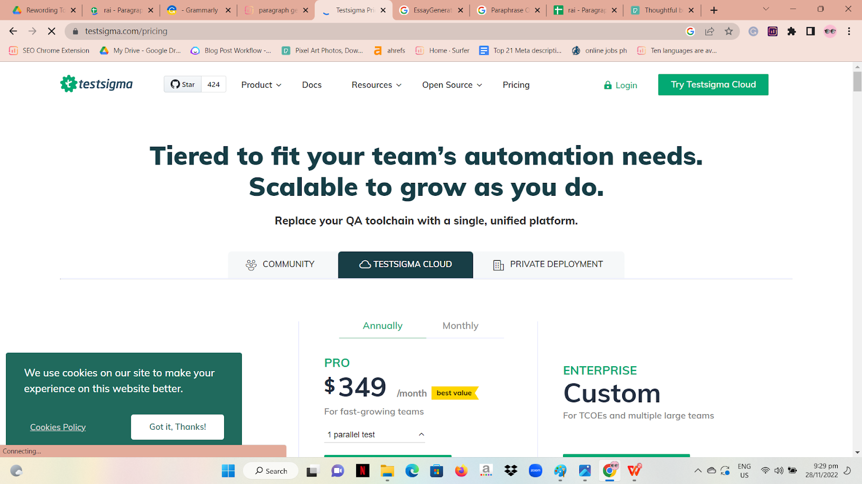The height and width of the screenshot is (484, 862).
Task: Switch to the Private Deployment tab
Action: 548,265
